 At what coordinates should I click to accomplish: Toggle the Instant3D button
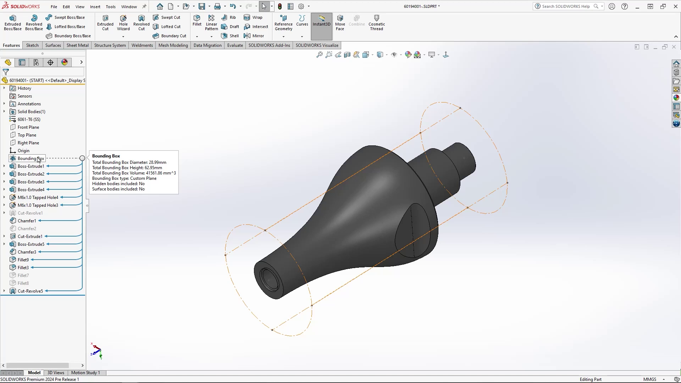pos(321,21)
